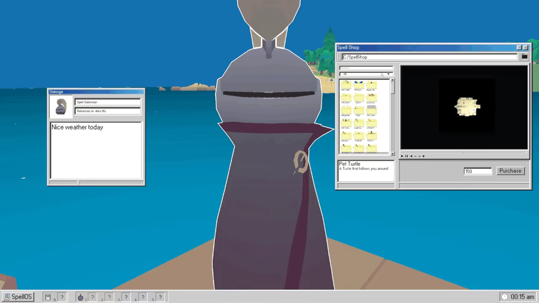
Task: Select the Pet Crow spell folder
Action: coord(346,98)
